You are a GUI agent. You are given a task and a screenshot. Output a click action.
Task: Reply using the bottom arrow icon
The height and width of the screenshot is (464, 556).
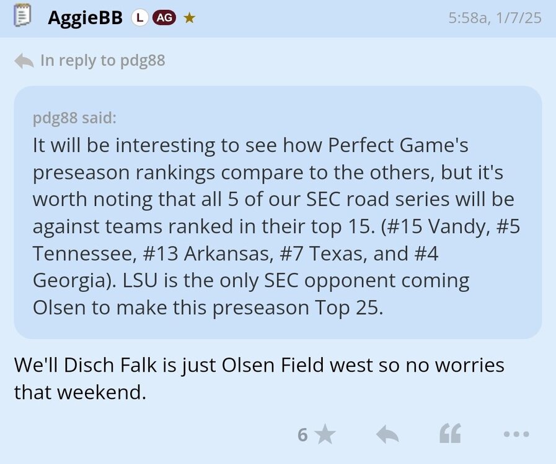point(388,434)
